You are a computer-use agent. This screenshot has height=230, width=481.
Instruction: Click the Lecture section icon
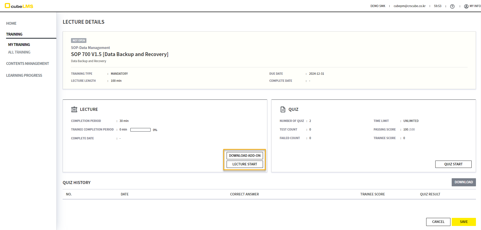(x=74, y=109)
